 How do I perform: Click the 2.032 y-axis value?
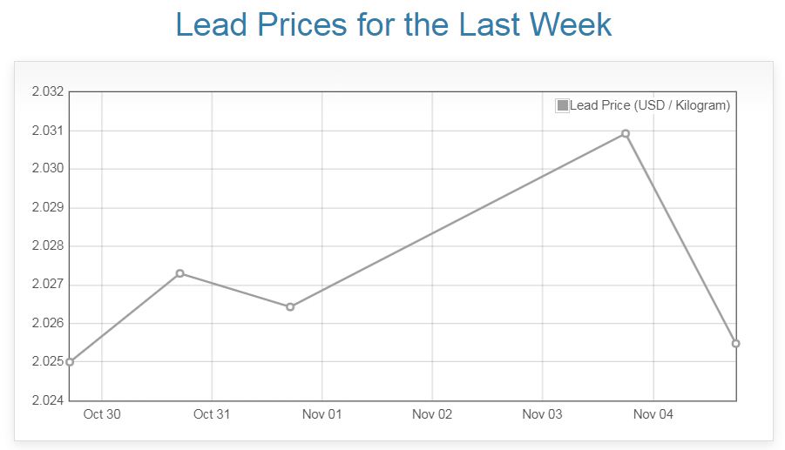47,91
